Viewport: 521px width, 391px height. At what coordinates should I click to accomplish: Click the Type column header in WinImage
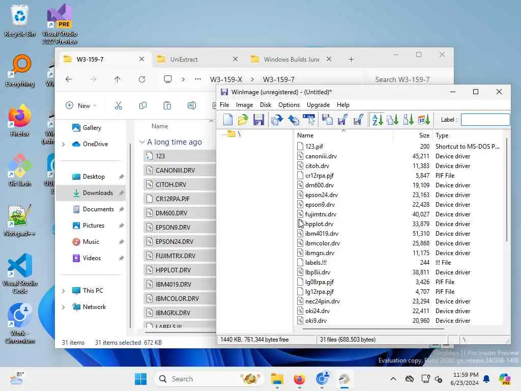[x=469, y=135]
